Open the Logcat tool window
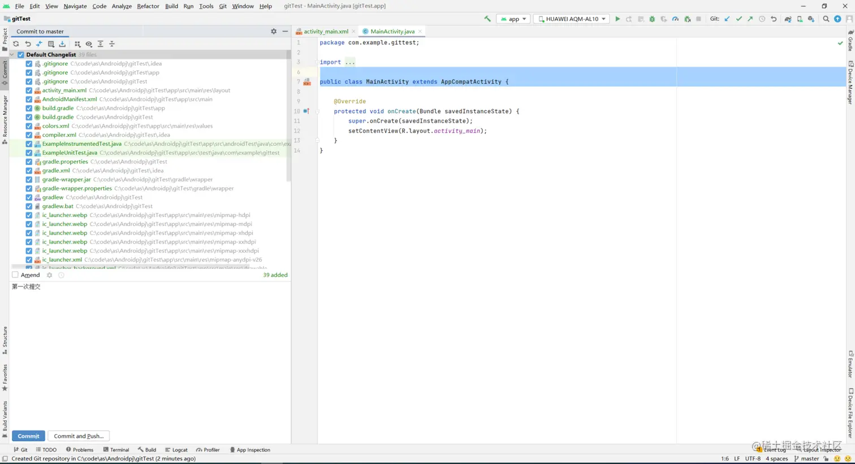Viewport: 855px width, 464px height. 176,450
